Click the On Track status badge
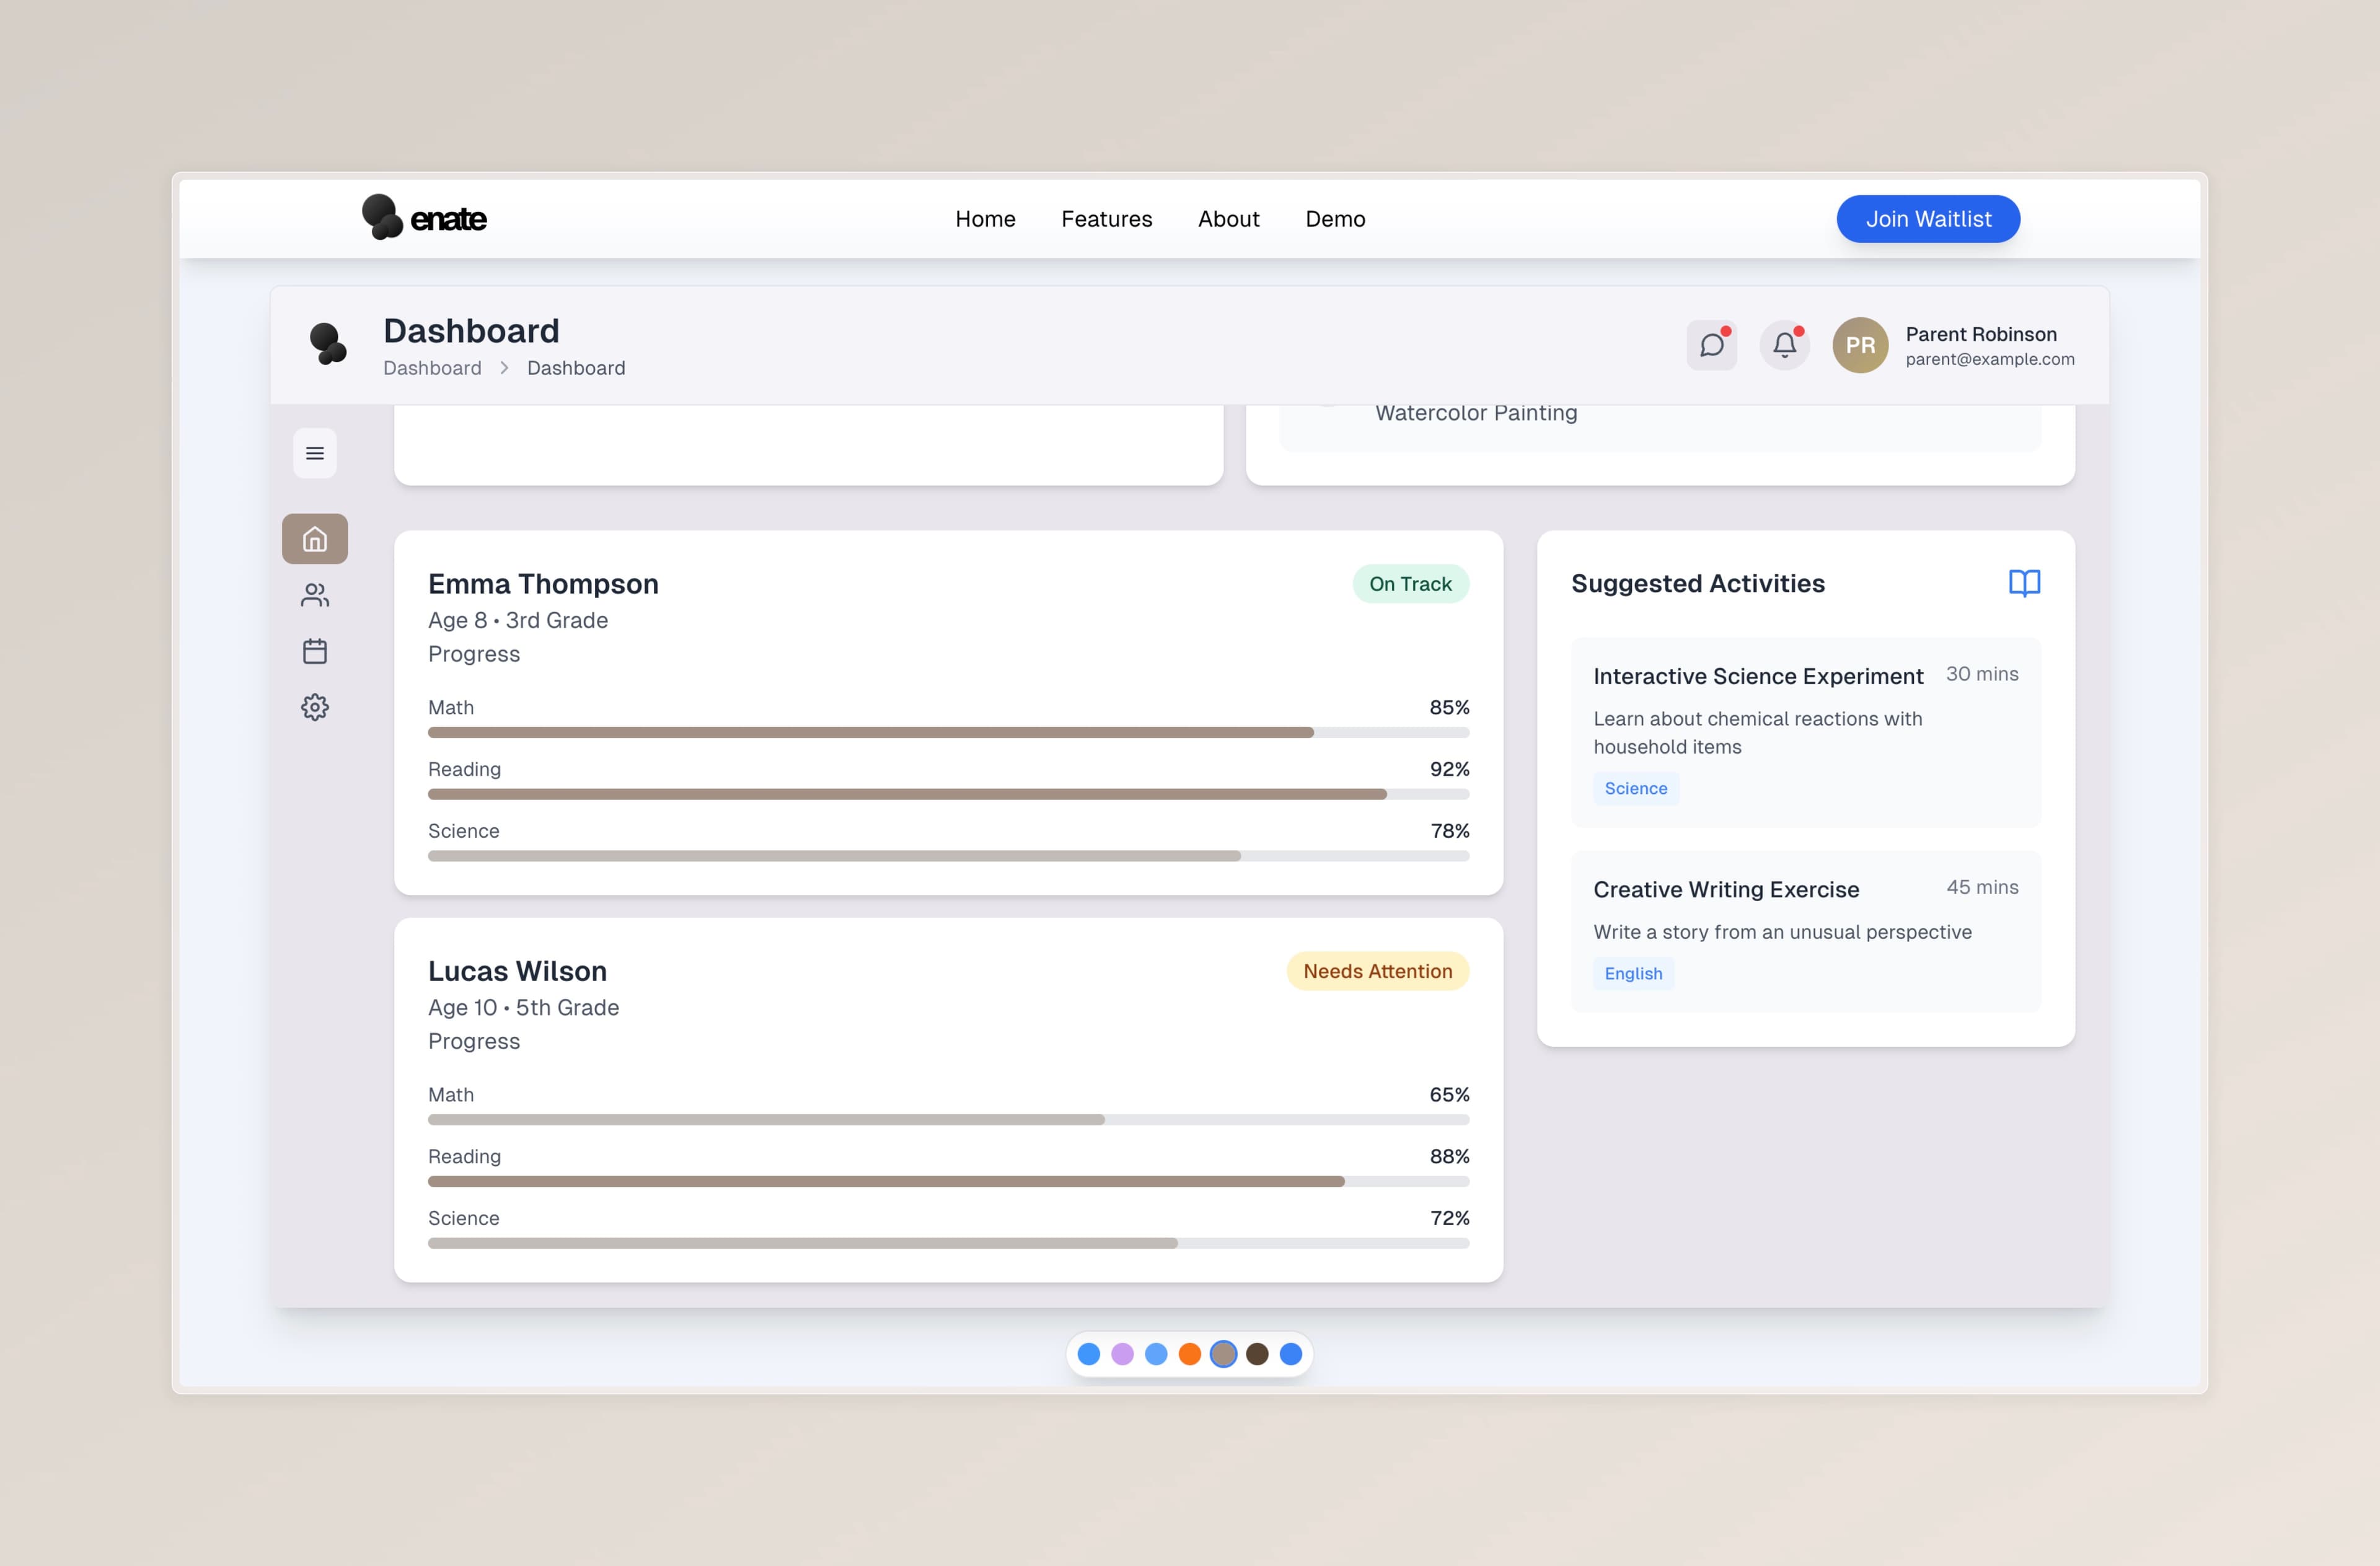The image size is (2380, 1566). [x=1410, y=584]
